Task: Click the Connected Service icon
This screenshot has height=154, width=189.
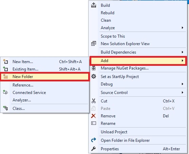Action: pyautogui.click(x=5, y=92)
